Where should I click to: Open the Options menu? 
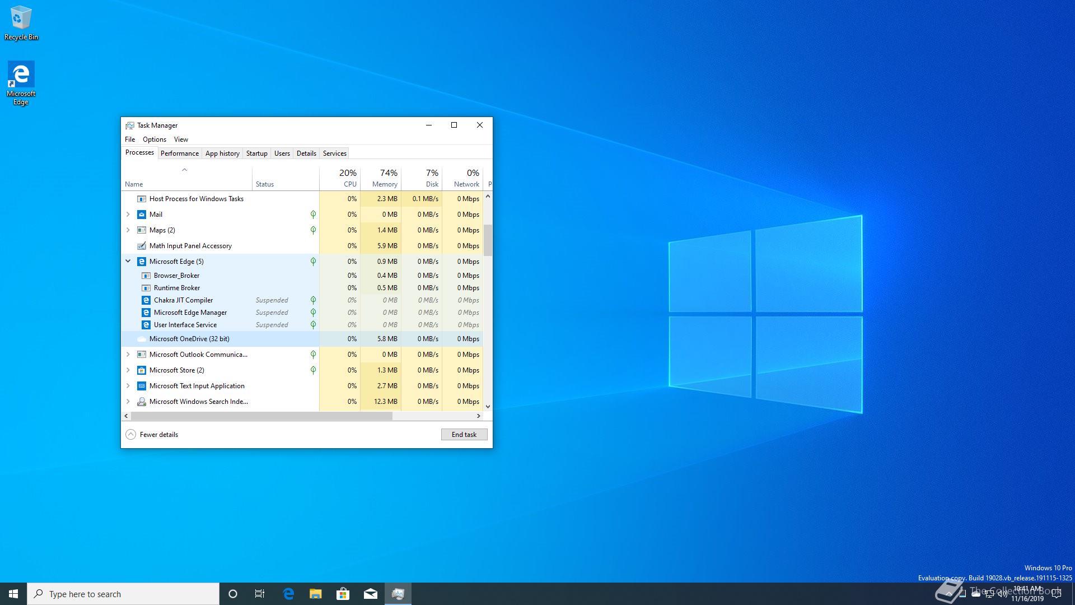(x=155, y=139)
